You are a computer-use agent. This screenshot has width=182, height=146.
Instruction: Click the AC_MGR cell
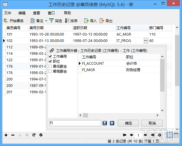(x=132, y=34)
